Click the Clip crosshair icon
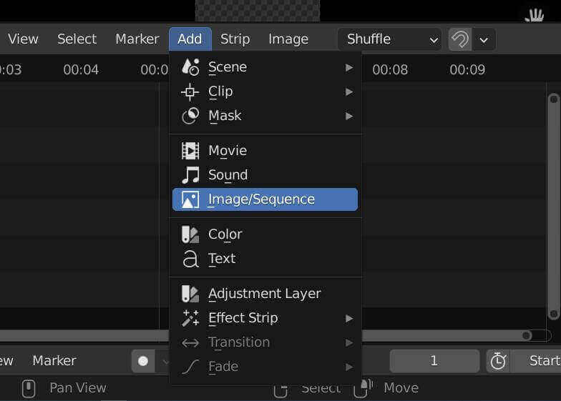 click(190, 91)
